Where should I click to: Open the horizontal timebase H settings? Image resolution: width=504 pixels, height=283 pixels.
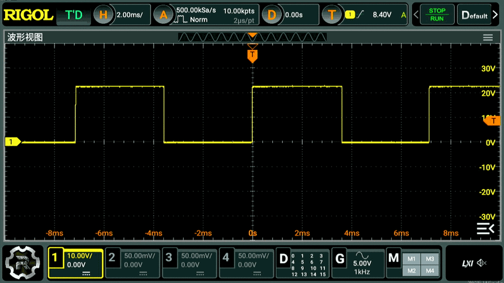coord(103,15)
